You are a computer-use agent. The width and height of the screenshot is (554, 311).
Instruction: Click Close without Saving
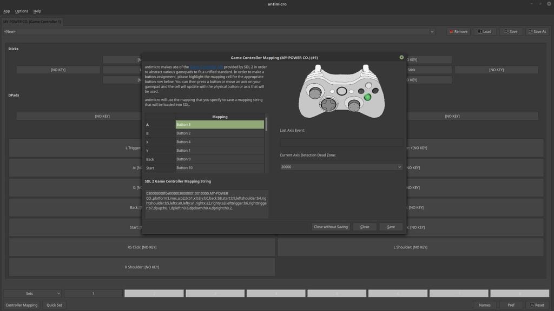[x=330, y=227]
